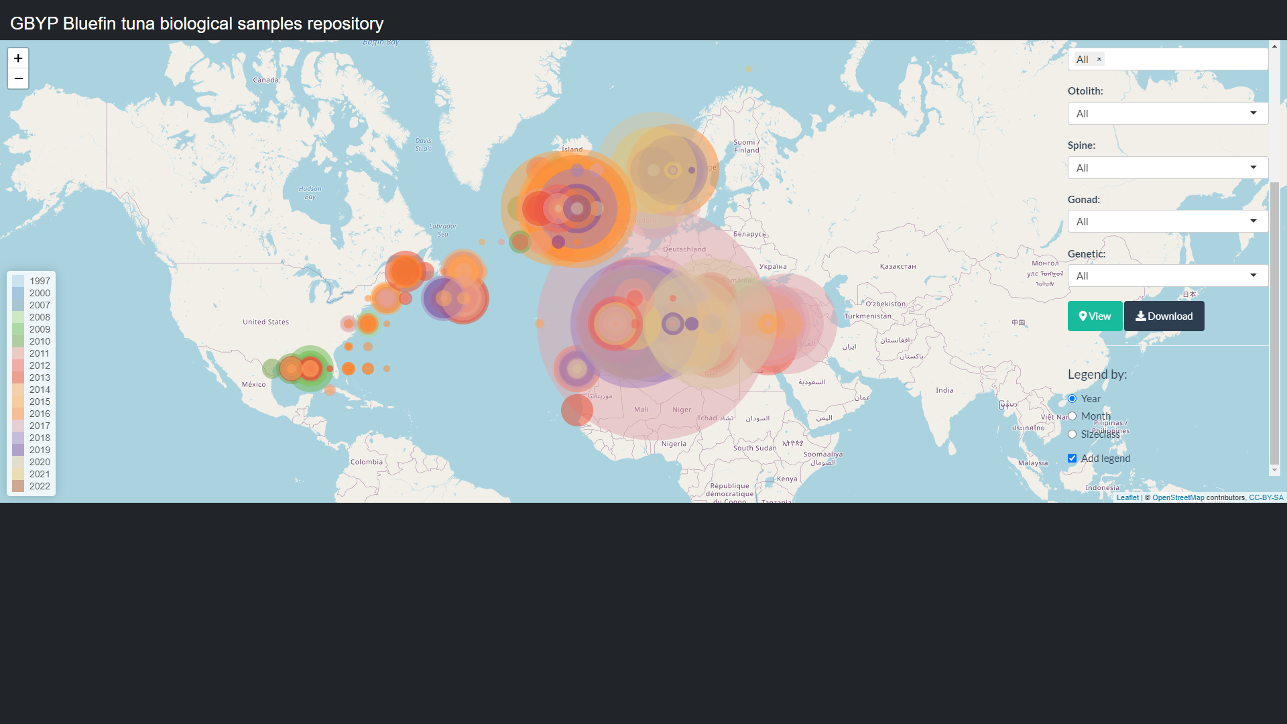Click the top multi-select input field
The width and height of the screenshot is (1287, 724).
point(1186,60)
